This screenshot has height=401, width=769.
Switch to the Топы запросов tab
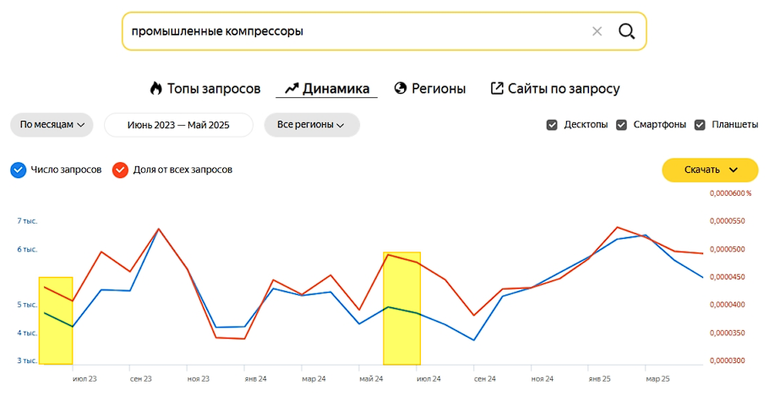click(x=214, y=89)
